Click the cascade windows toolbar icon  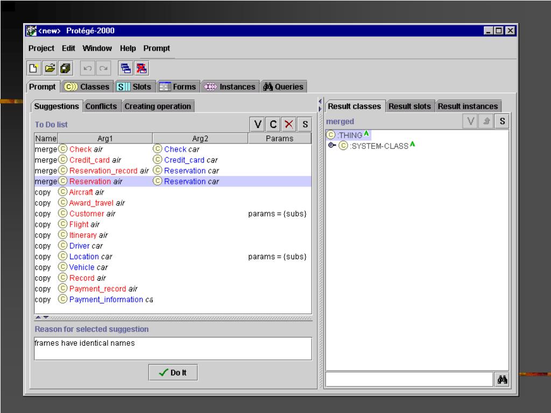tap(125, 68)
